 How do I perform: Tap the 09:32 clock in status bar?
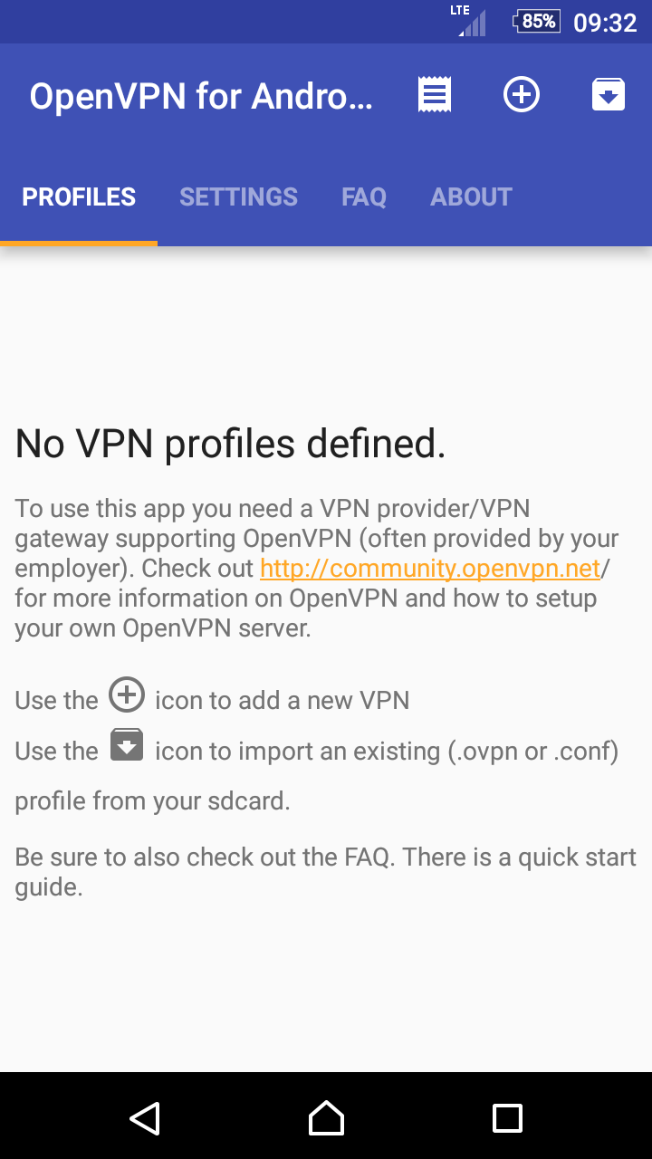606,22
